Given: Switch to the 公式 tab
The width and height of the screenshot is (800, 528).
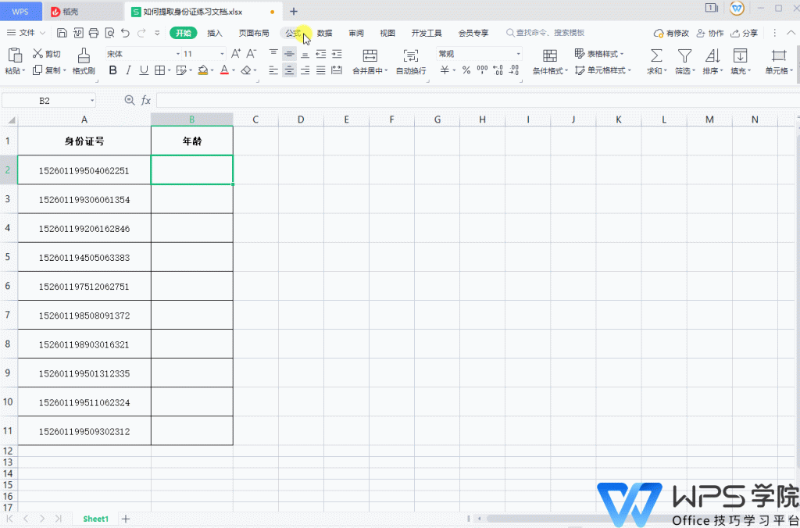Looking at the screenshot, I should tap(293, 33).
